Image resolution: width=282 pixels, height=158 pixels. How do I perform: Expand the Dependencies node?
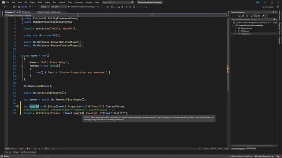(x=235, y=28)
